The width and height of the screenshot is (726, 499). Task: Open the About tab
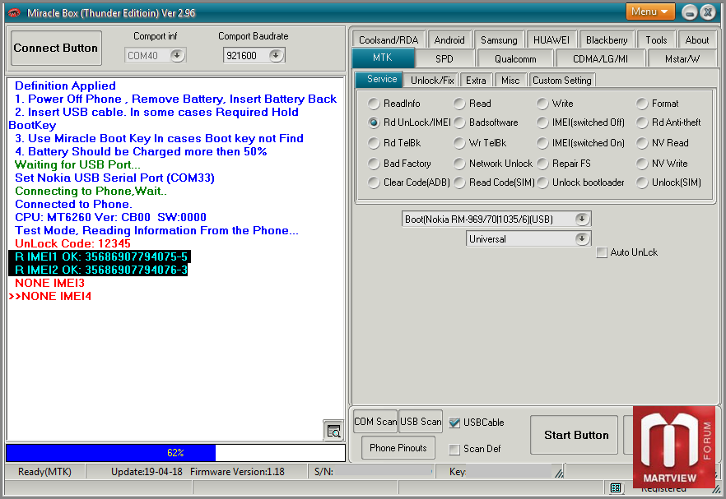click(697, 39)
